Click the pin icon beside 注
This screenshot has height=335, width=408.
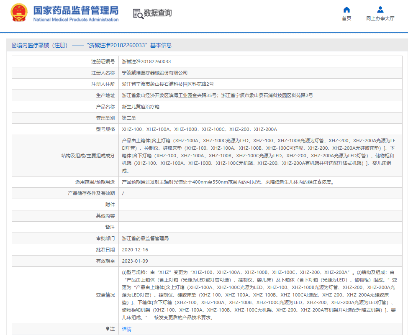(108, 329)
